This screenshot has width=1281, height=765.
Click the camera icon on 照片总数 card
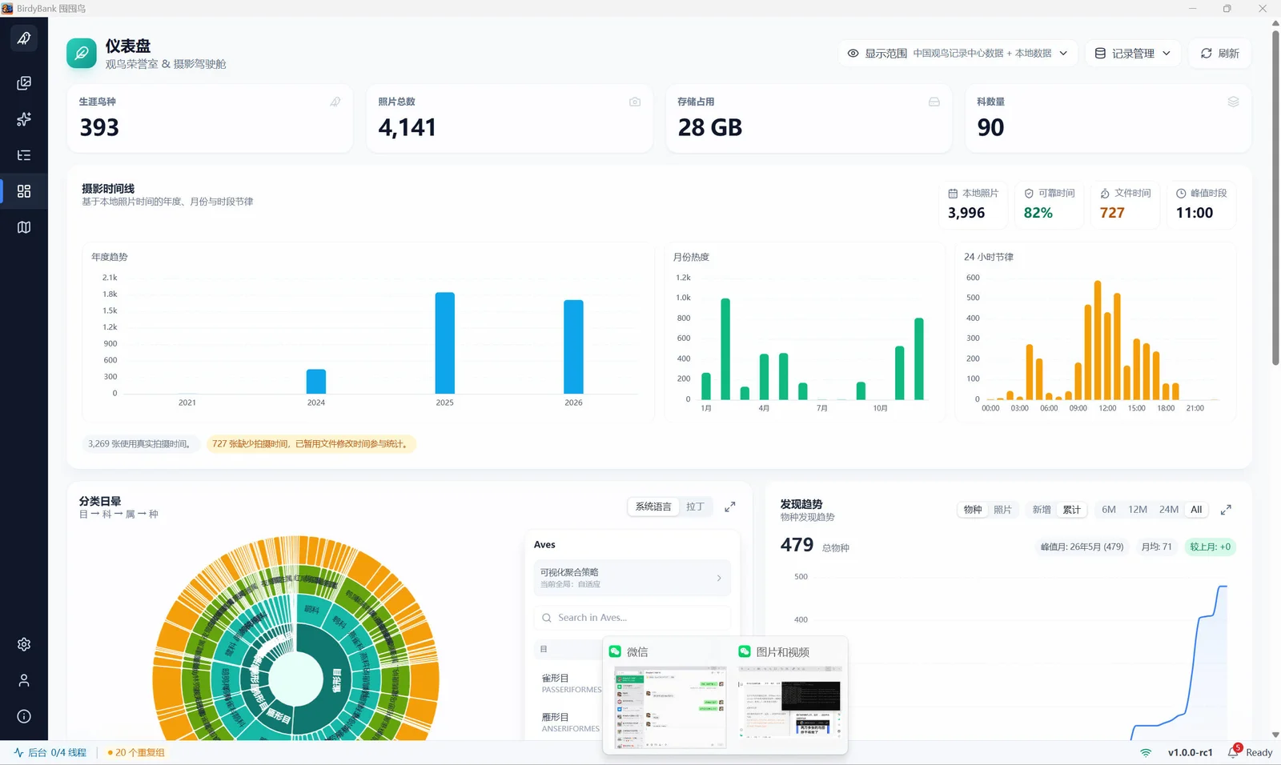point(635,102)
